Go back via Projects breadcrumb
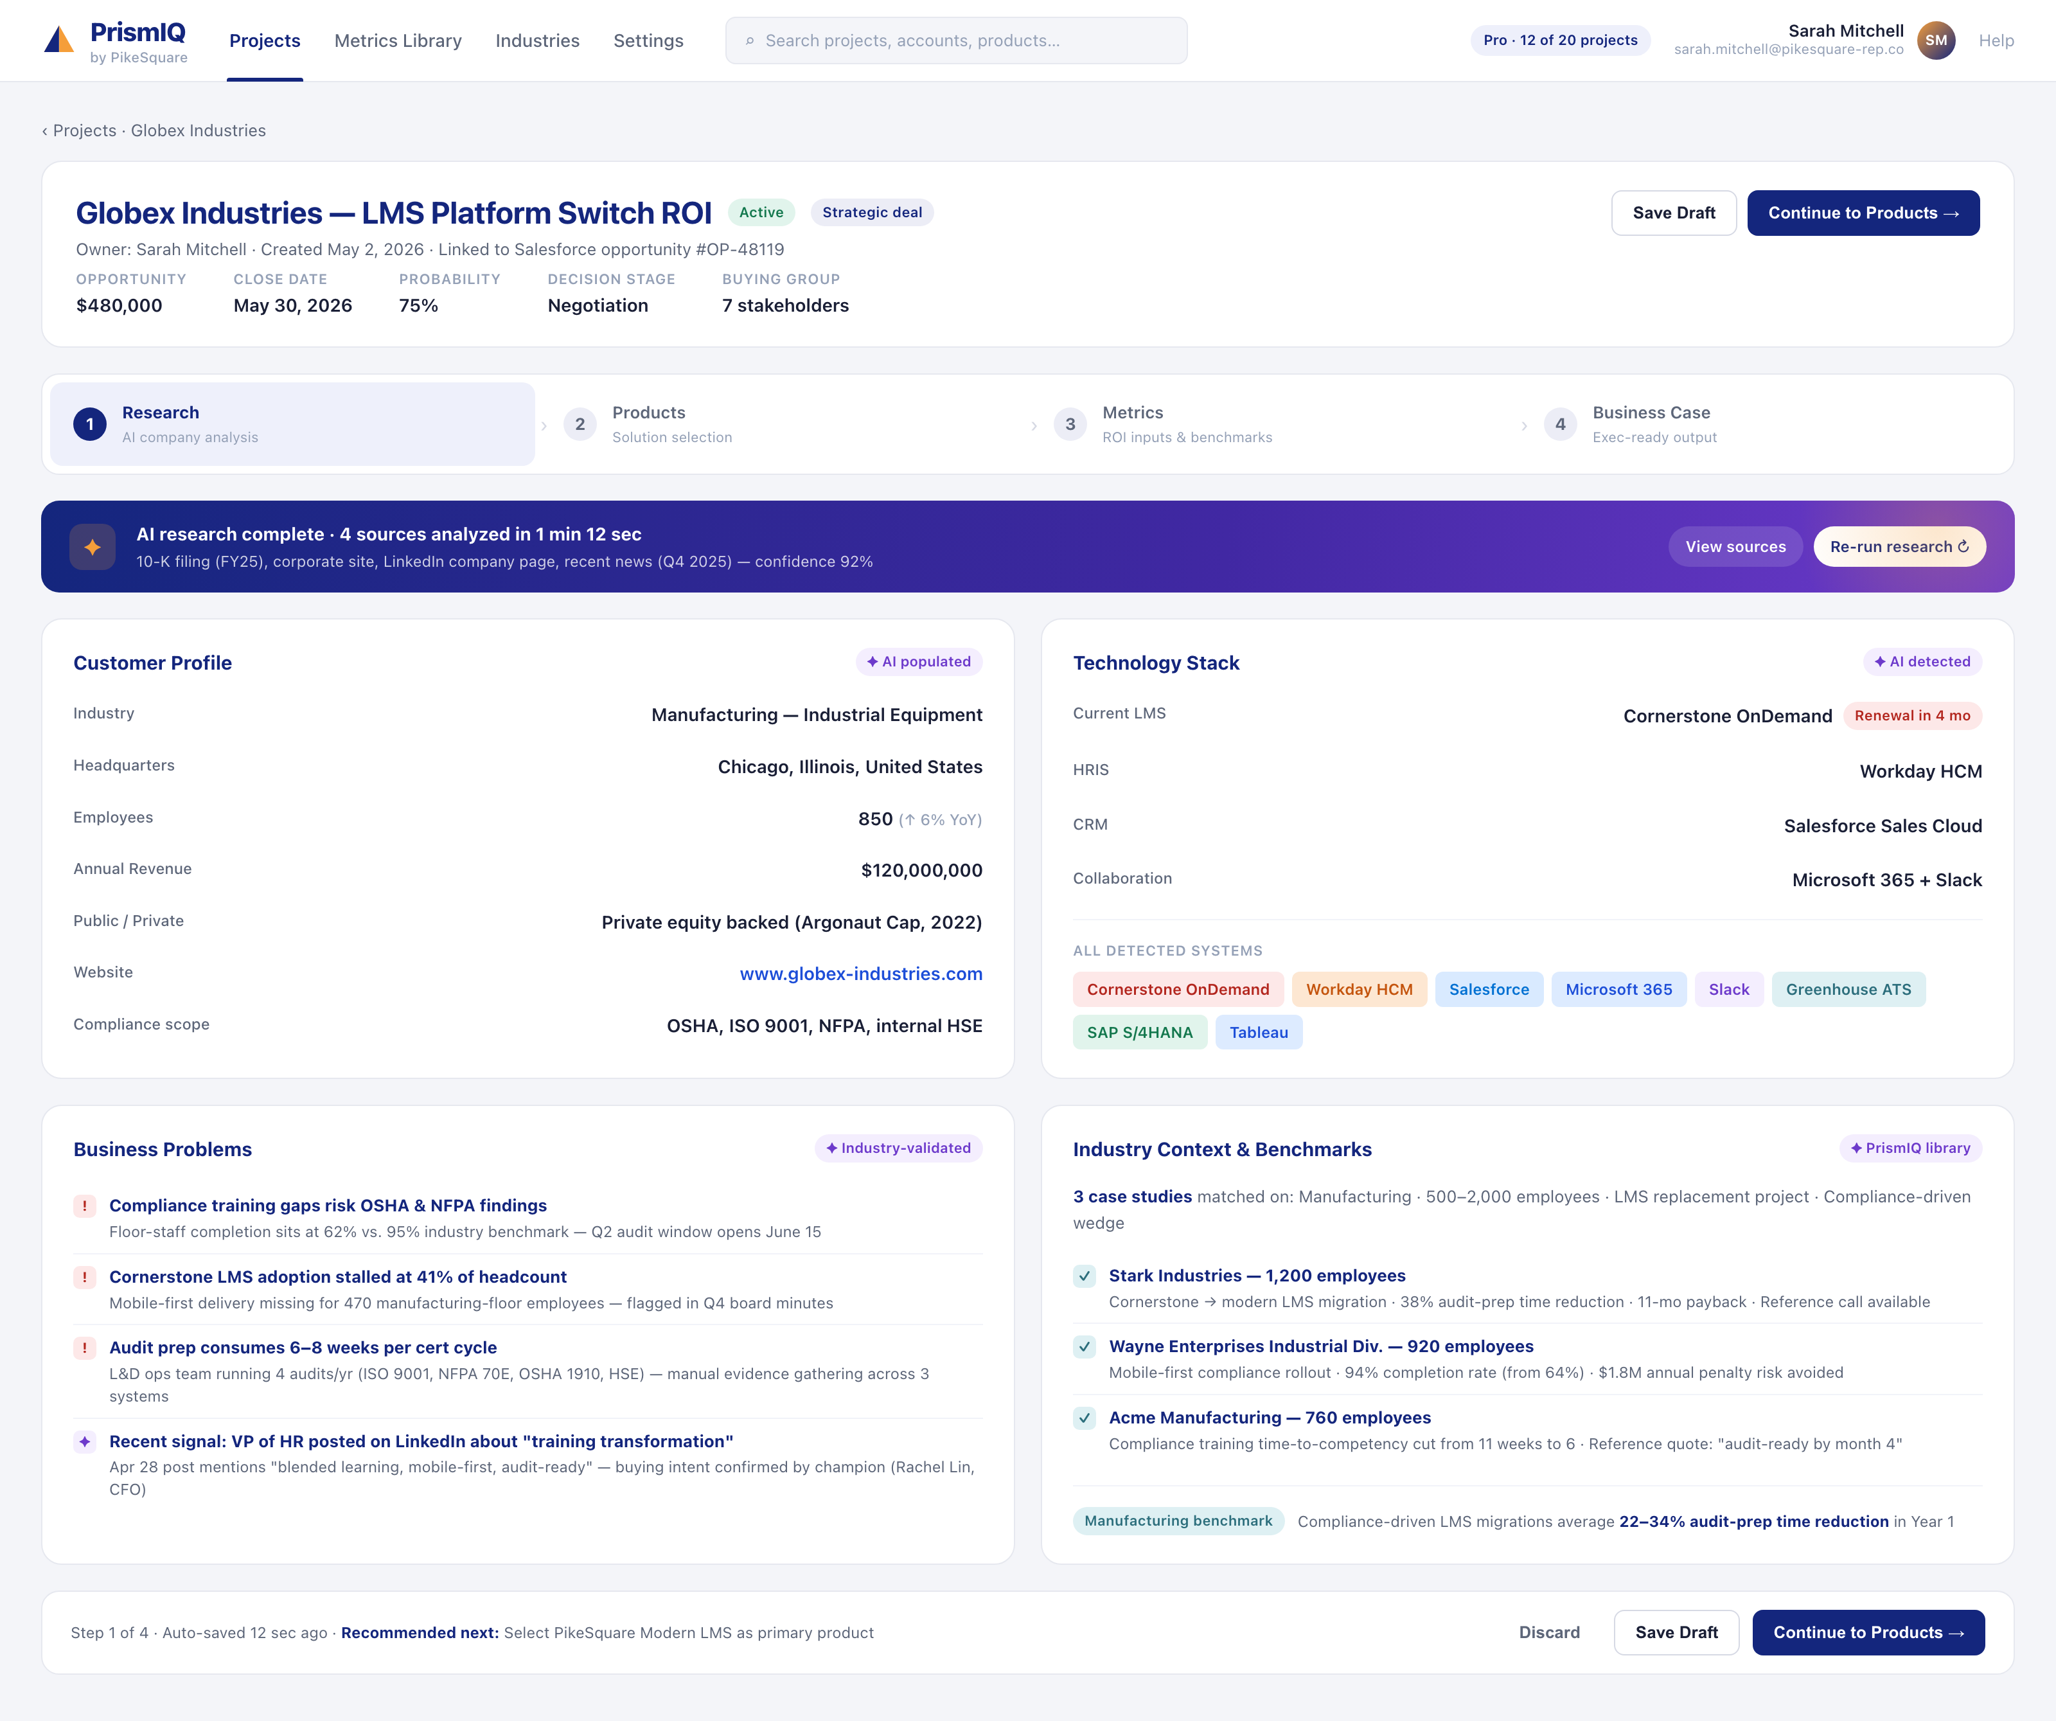This screenshot has height=1721, width=2056. click(84, 130)
